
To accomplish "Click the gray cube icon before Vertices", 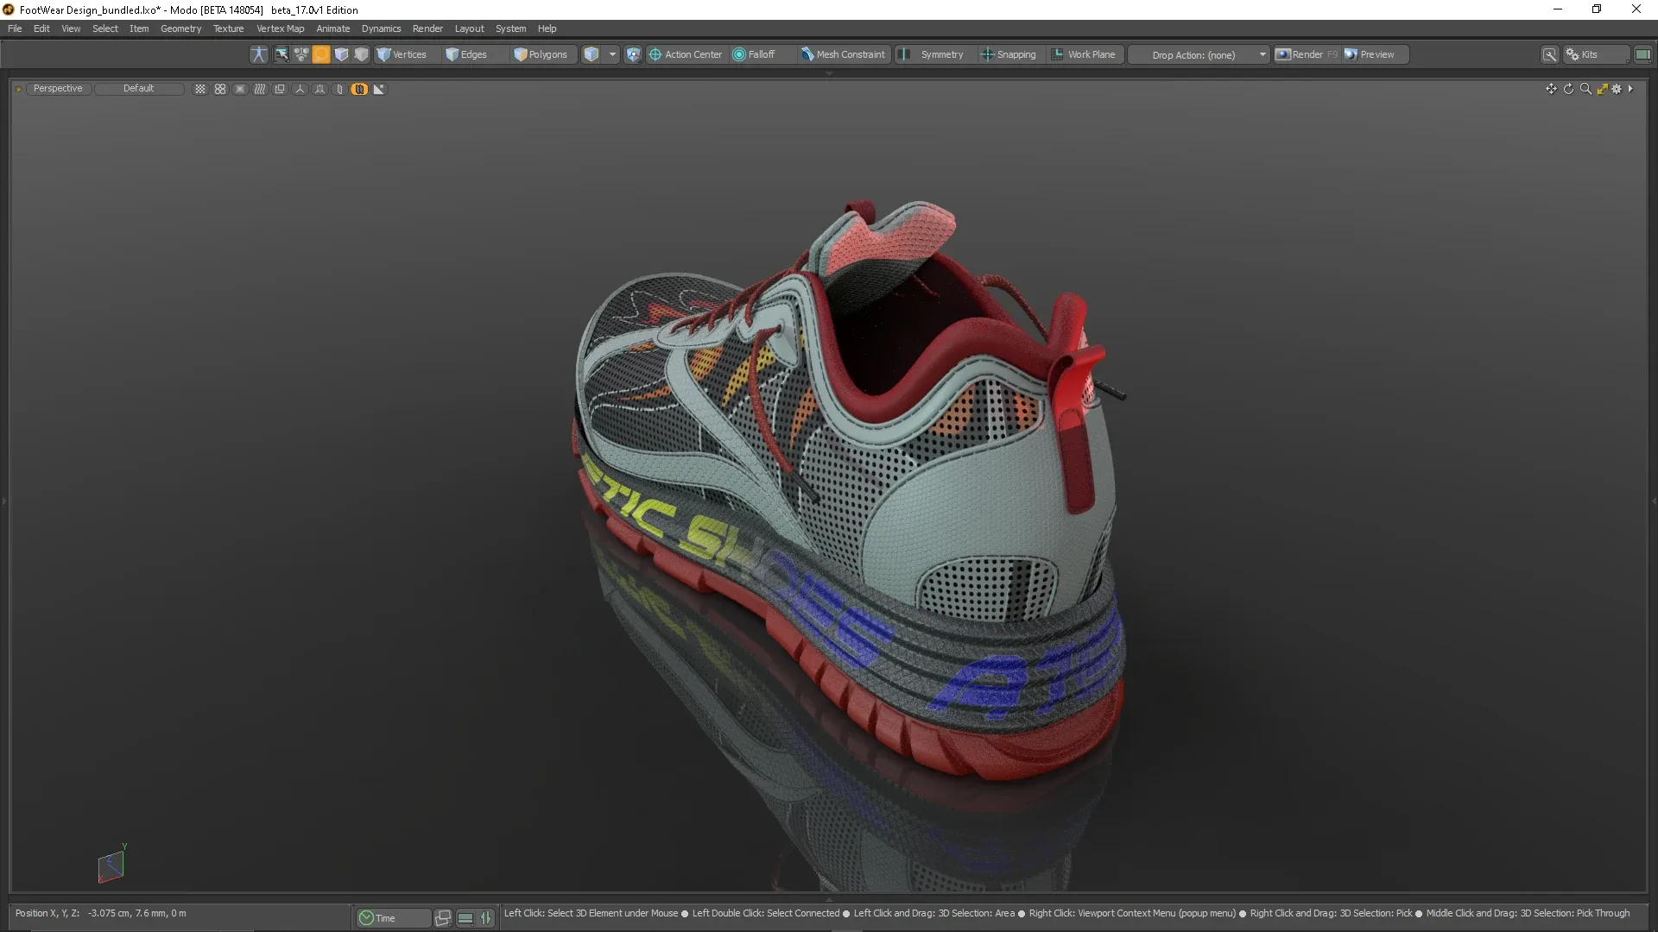I will [x=361, y=54].
